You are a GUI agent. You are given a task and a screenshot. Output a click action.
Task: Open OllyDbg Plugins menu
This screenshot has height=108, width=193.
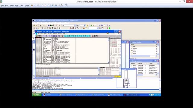coord(50,34)
